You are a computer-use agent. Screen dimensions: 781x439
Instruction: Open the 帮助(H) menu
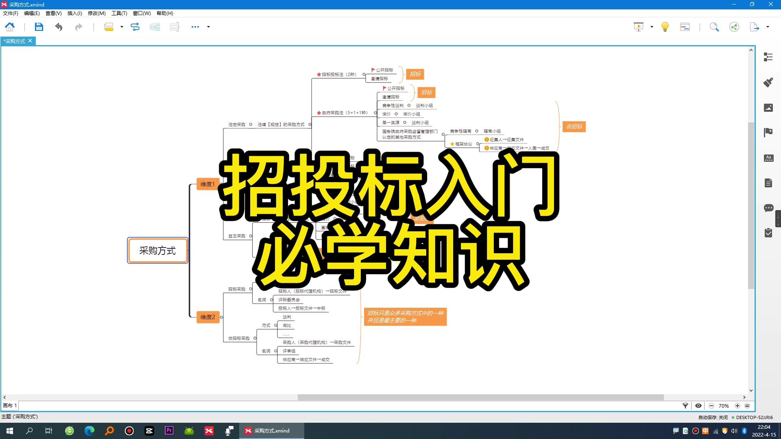click(165, 13)
